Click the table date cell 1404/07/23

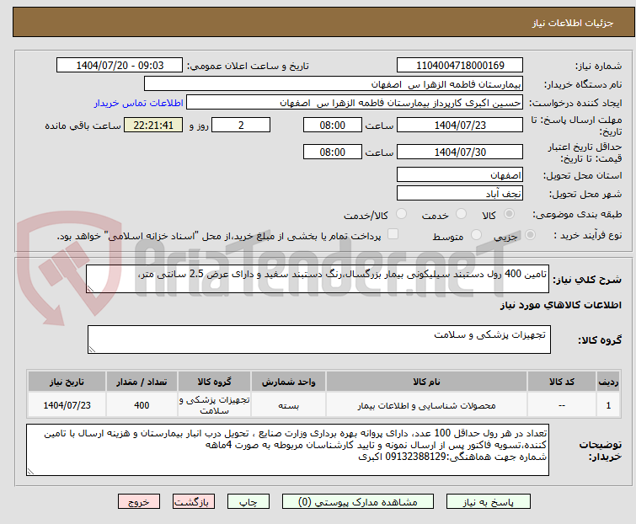[x=67, y=405]
